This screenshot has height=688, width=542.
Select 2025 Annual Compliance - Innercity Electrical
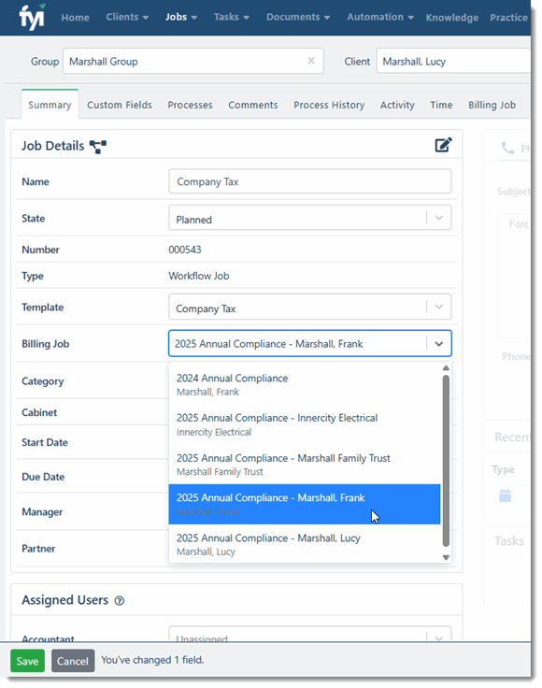click(x=305, y=424)
